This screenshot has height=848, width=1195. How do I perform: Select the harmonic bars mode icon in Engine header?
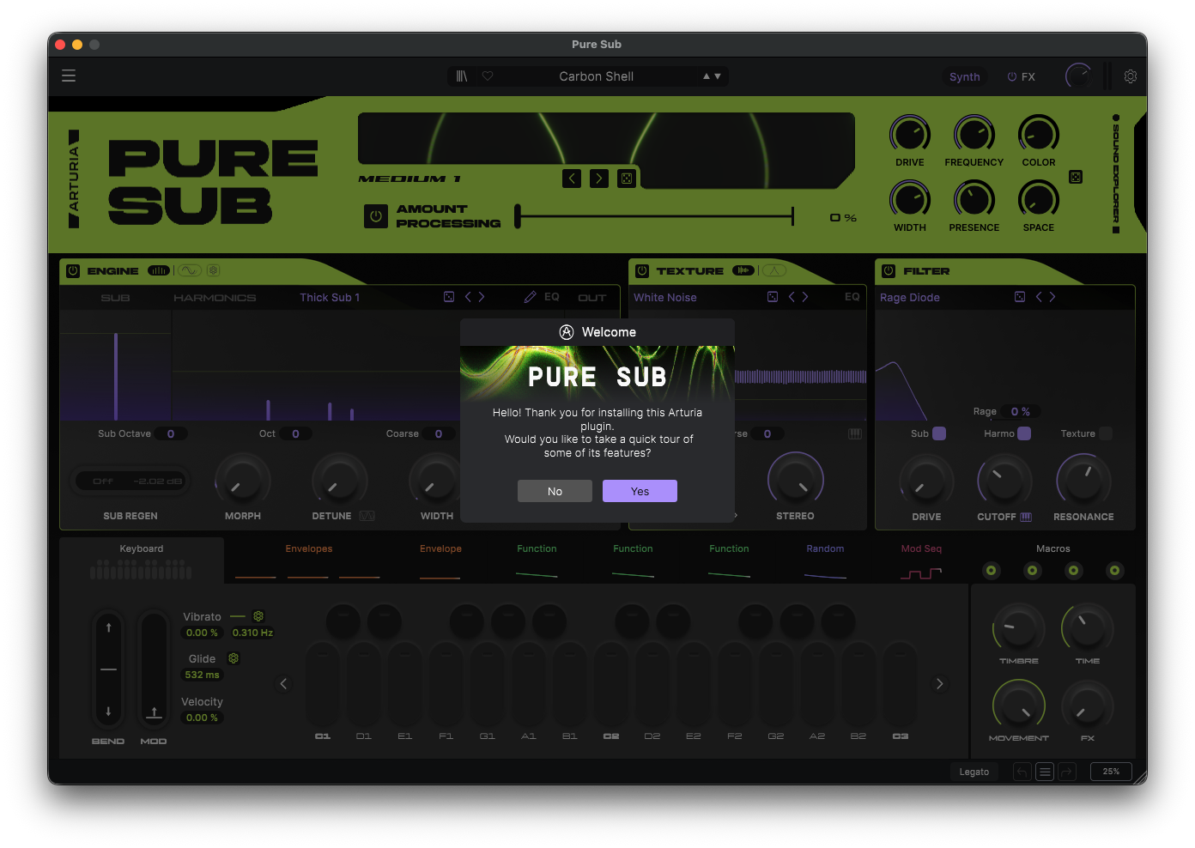(x=159, y=270)
